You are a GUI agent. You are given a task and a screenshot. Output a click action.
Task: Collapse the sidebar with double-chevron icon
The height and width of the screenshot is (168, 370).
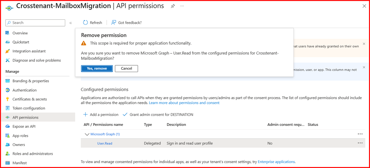pyautogui.click(x=71, y=23)
